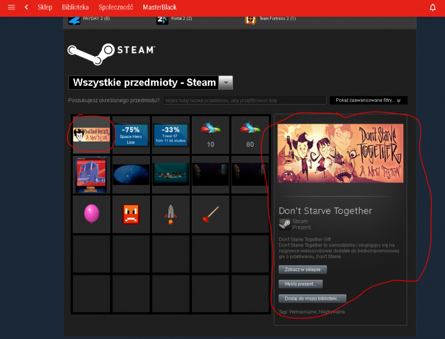This screenshot has height=339, width=445.
Task: Expand the Wszystkie przedmioty dropdown arrow
Action: click(x=226, y=83)
